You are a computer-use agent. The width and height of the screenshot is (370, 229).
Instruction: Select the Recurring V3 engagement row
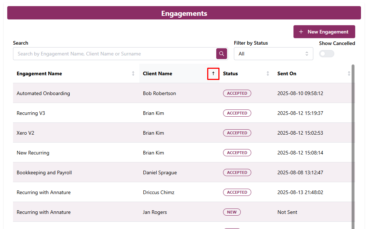pyautogui.click(x=31, y=113)
